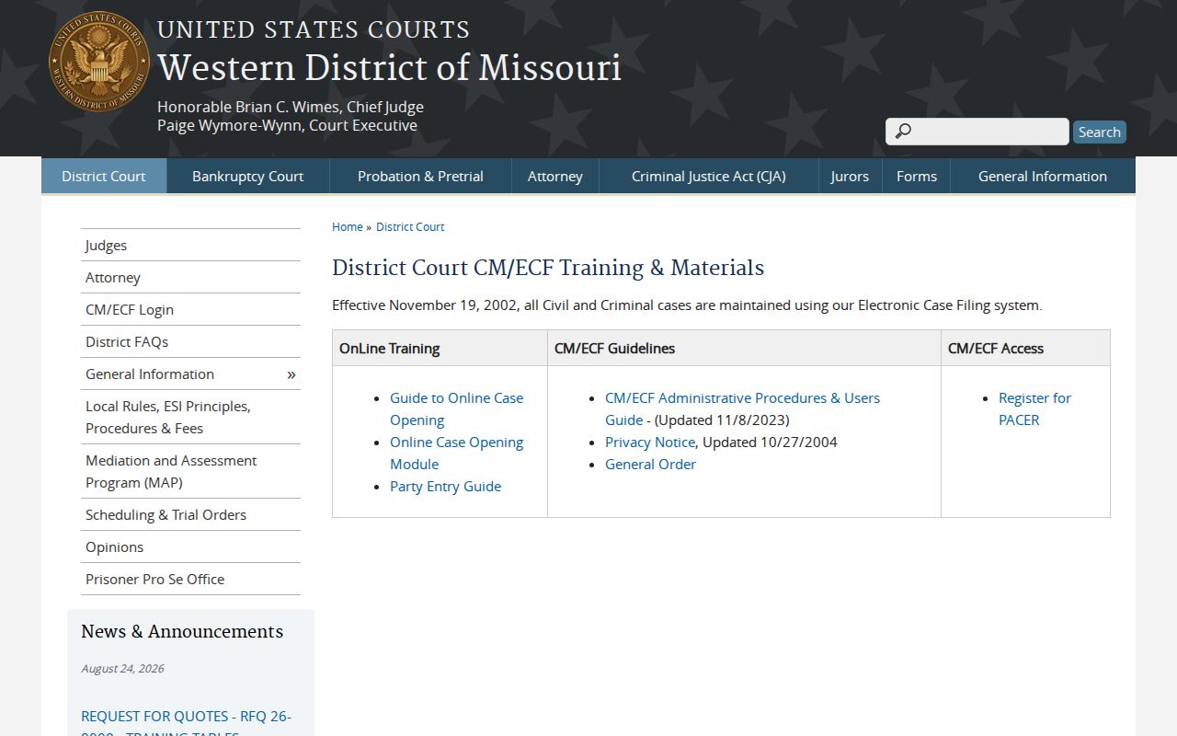1177x736 pixels.
Task: Click the August 24, 2026 date text
Action: click(122, 669)
